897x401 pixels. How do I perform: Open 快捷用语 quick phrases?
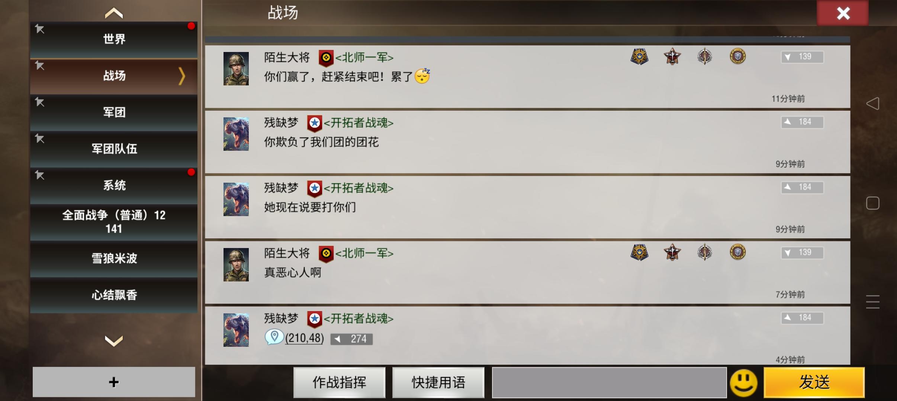pyautogui.click(x=438, y=382)
